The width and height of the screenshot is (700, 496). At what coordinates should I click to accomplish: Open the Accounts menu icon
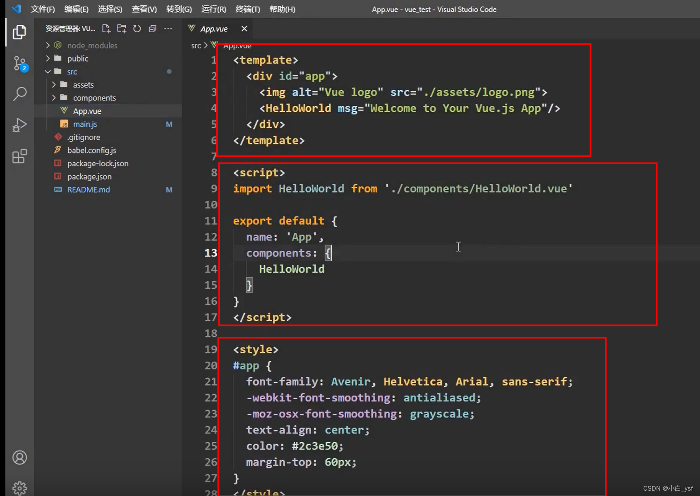coord(19,458)
